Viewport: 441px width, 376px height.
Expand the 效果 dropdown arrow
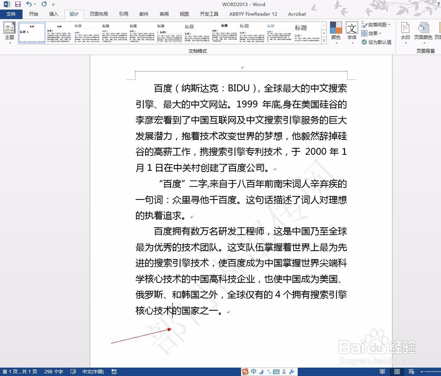tap(380, 34)
